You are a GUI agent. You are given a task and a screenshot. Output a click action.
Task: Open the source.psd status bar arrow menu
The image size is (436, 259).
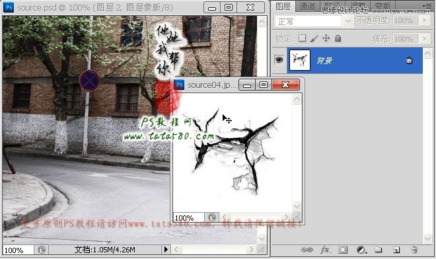[166, 249]
